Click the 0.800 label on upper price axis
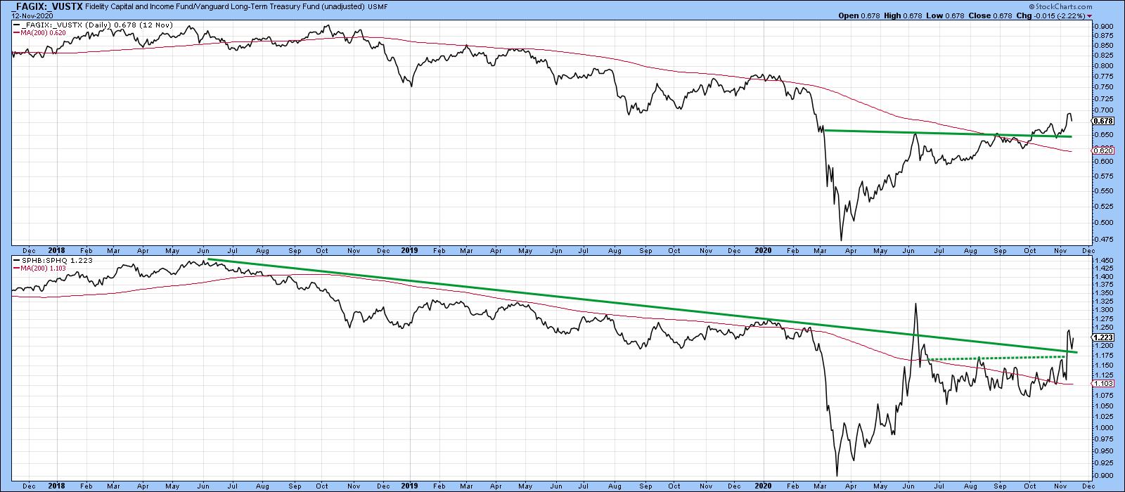This screenshot has height=492, width=1125. point(1103,65)
